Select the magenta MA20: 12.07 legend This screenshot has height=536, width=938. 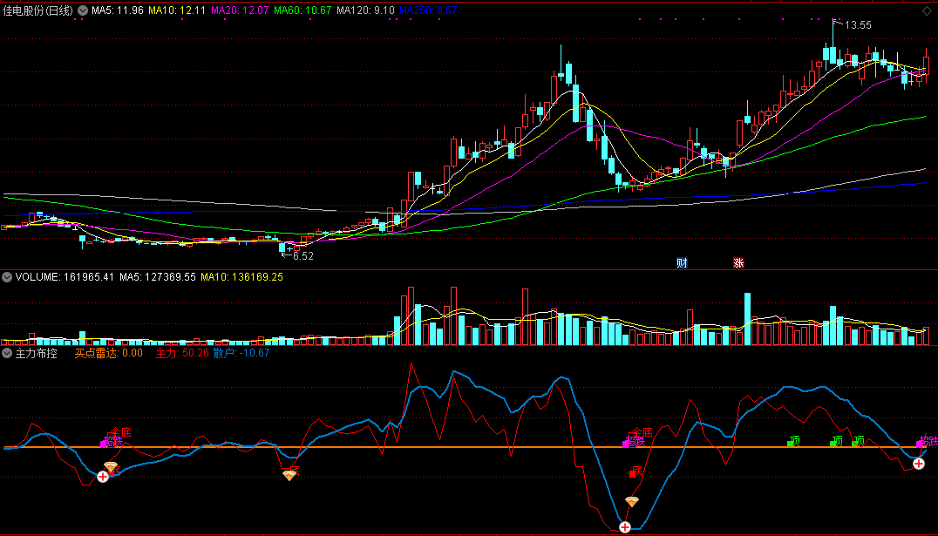240,10
